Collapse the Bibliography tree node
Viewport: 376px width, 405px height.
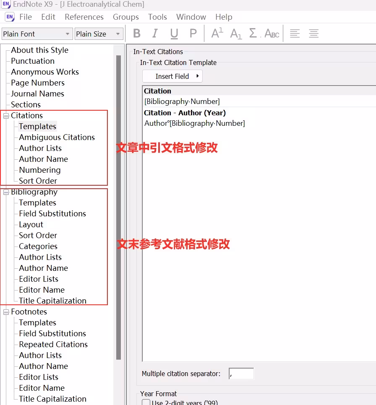[6, 192]
